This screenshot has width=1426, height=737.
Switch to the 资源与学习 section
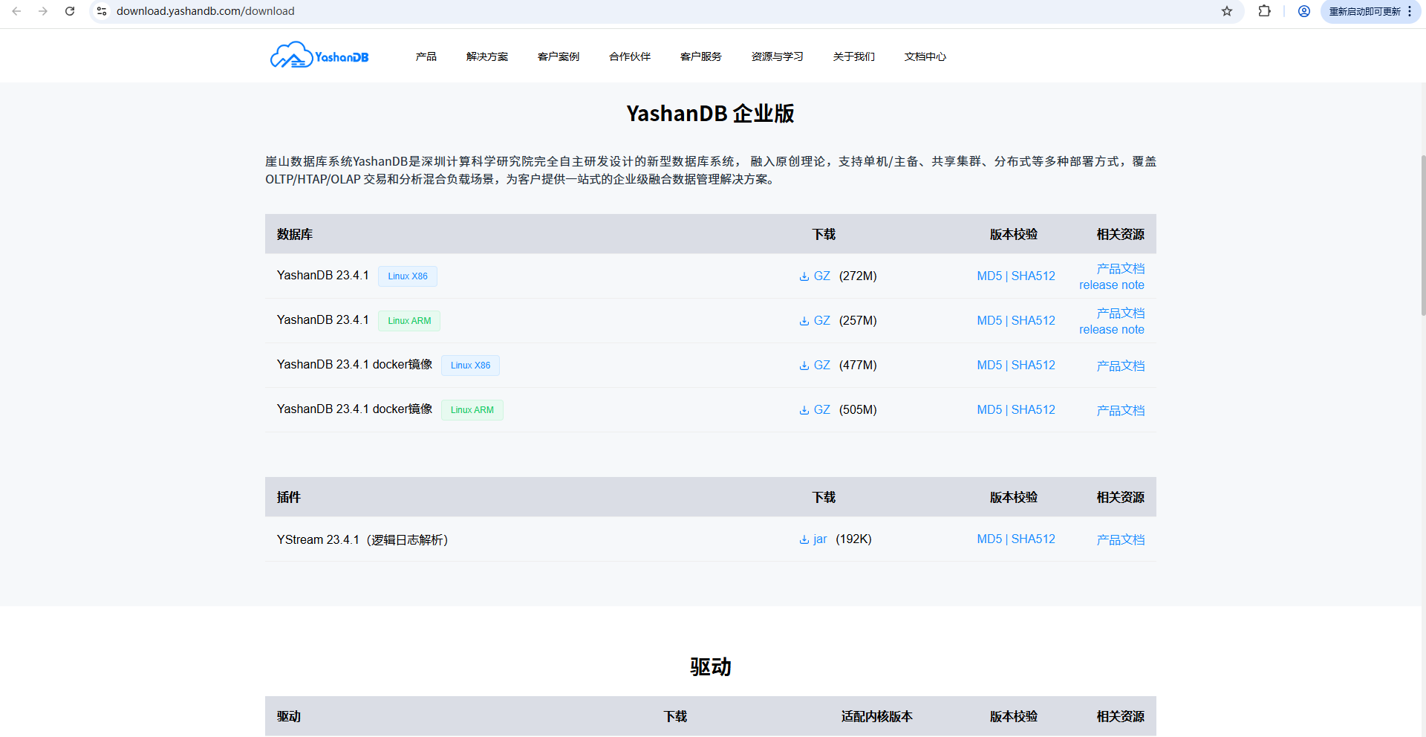776,56
